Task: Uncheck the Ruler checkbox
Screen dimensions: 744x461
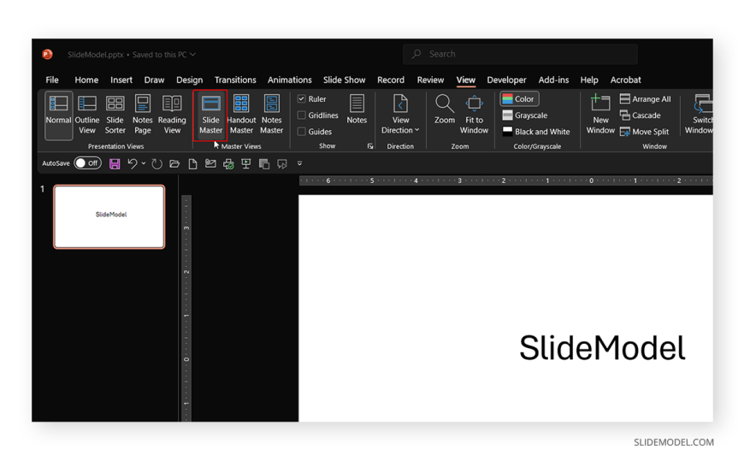Action: coord(301,98)
